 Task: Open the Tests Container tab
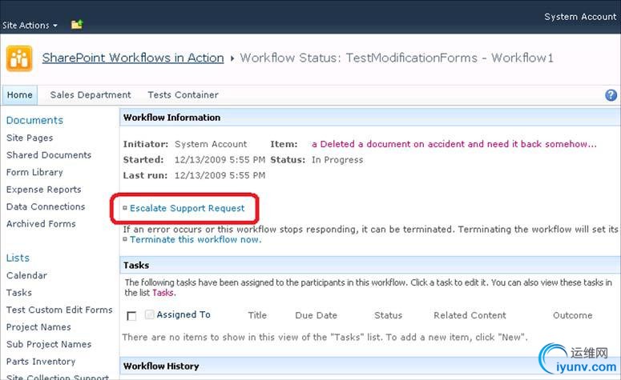click(183, 95)
